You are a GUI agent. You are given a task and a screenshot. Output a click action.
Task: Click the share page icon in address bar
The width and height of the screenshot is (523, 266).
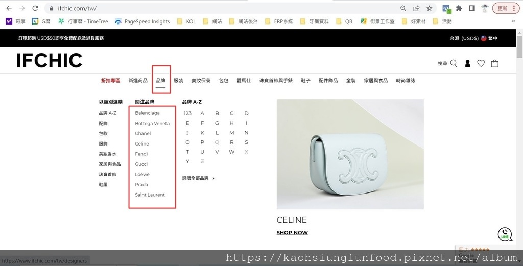pos(416,8)
